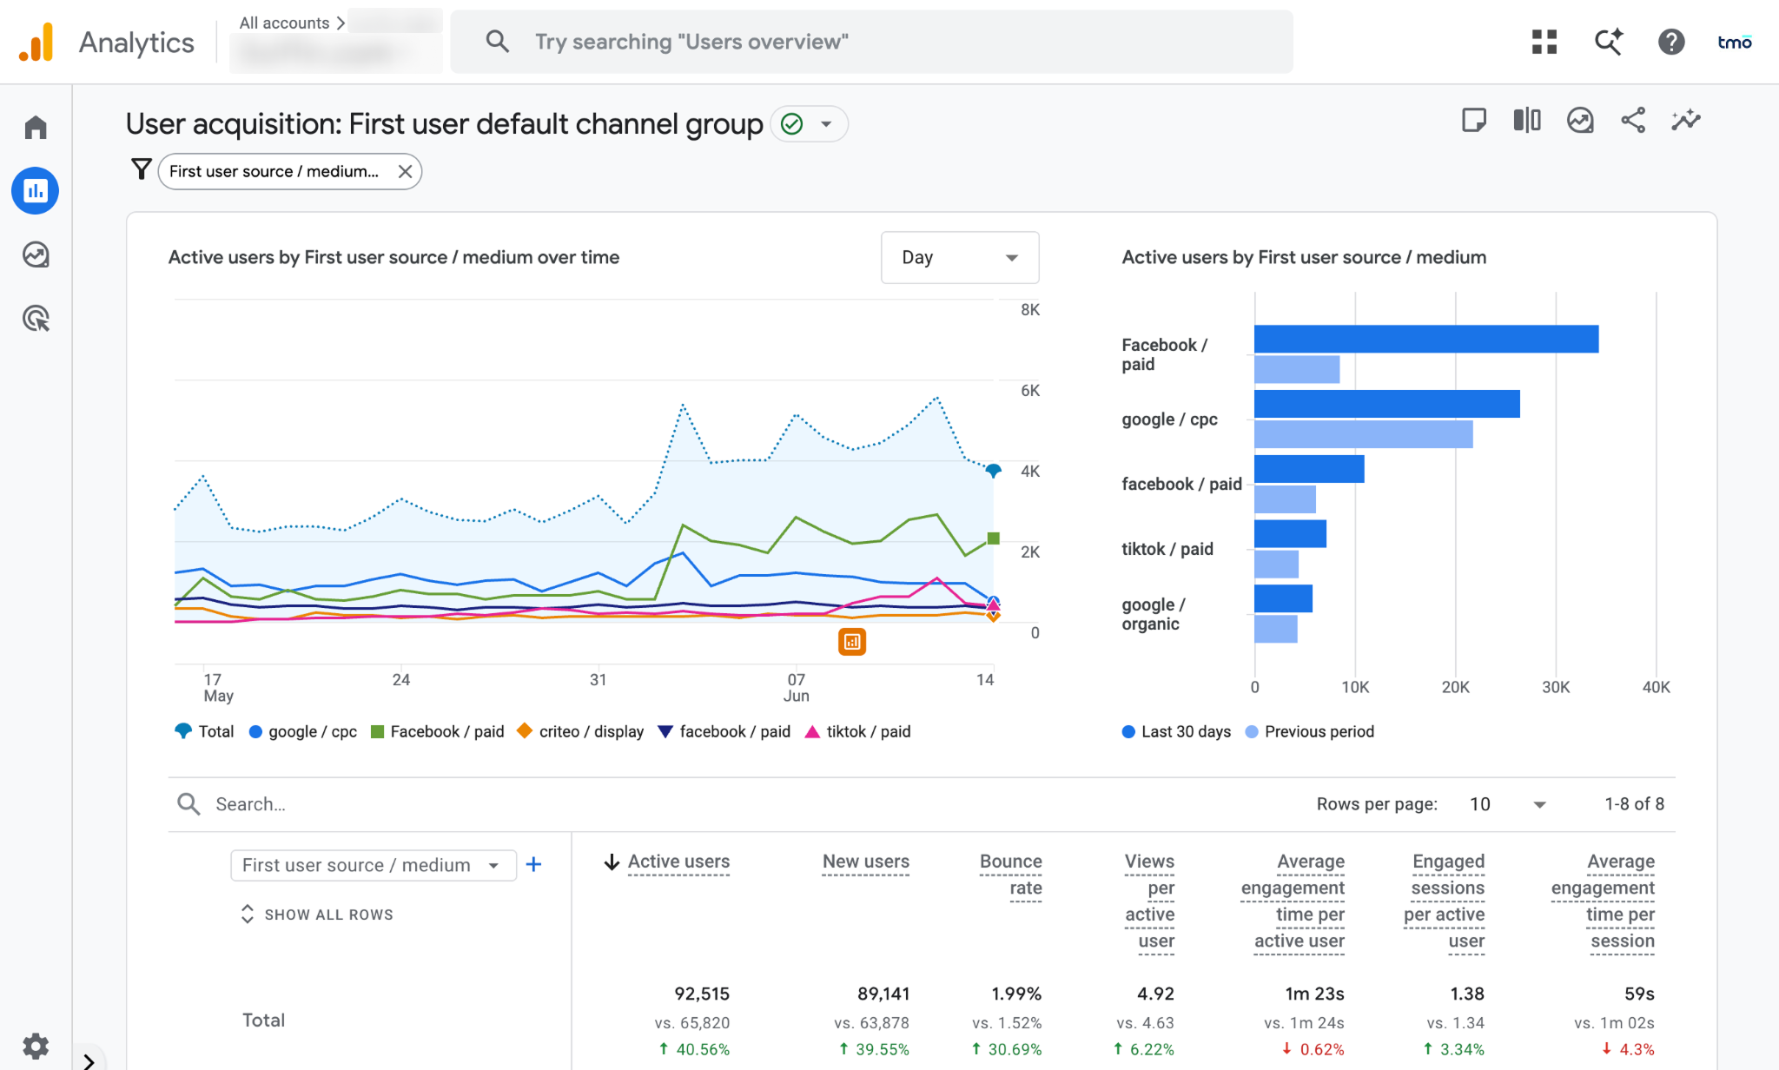Click the google / cpc dark blue bar
Viewport: 1779px width, 1070px height.
[1387, 404]
